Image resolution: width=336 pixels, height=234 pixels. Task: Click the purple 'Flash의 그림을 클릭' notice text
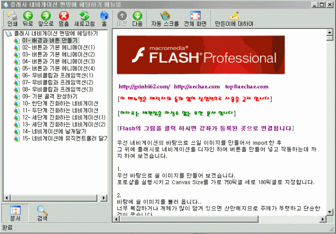click(x=206, y=128)
